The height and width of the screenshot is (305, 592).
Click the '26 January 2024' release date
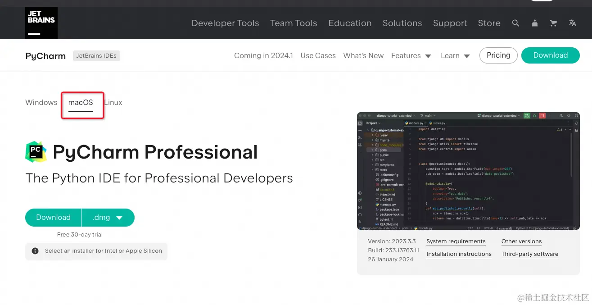[390, 259]
